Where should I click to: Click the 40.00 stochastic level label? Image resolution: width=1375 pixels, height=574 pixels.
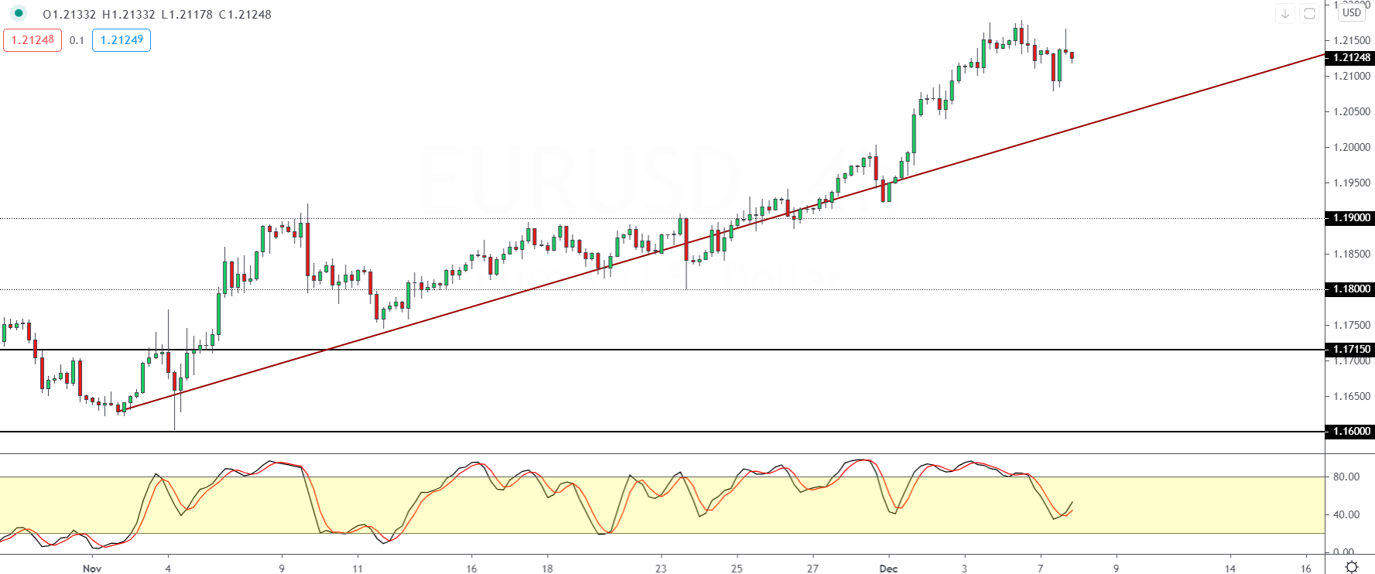pos(1346,514)
